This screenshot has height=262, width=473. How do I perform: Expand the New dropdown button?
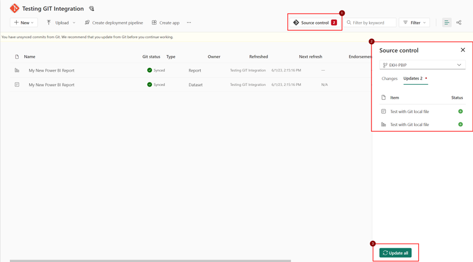coord(24,23)
